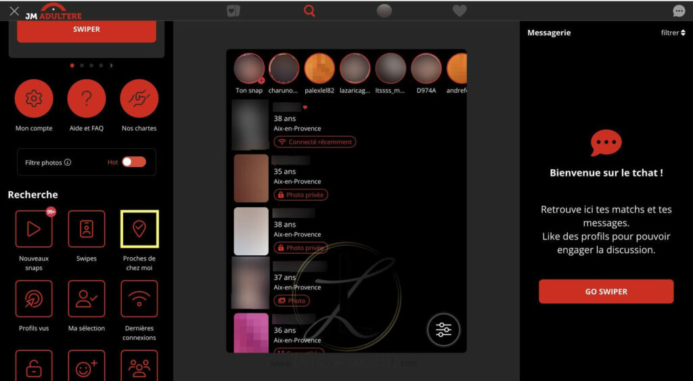The height and width of the screenshot is (381, 693).
Task: Open the Aide et FAQ question mark icon
Action: coord(87,98)
